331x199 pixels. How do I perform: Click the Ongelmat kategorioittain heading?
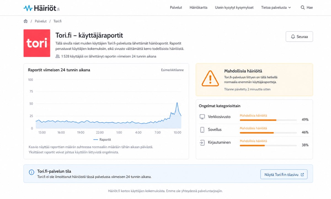(220, 106)
